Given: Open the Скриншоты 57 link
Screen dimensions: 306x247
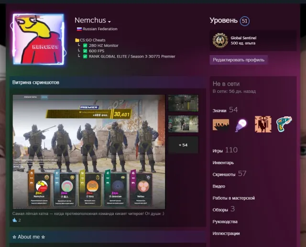Looking at the screenshot, I should (x=229, y=174).
